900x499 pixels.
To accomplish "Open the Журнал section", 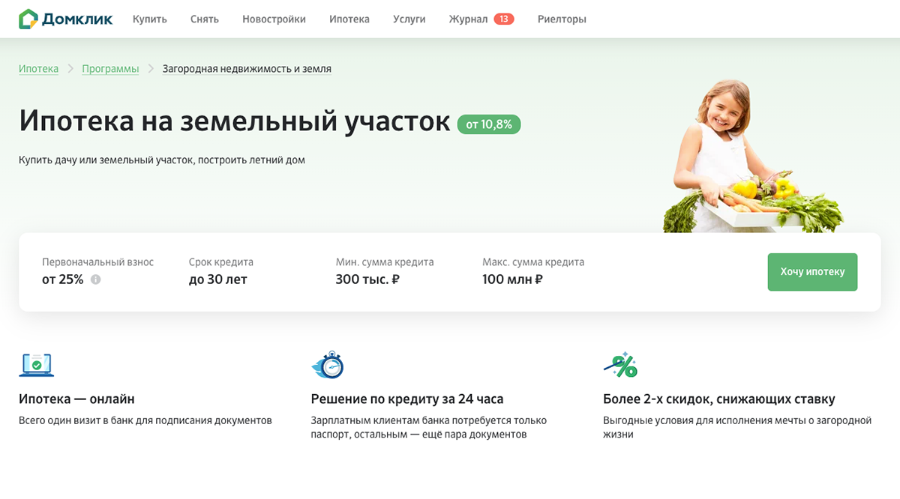I will [468, 19].
